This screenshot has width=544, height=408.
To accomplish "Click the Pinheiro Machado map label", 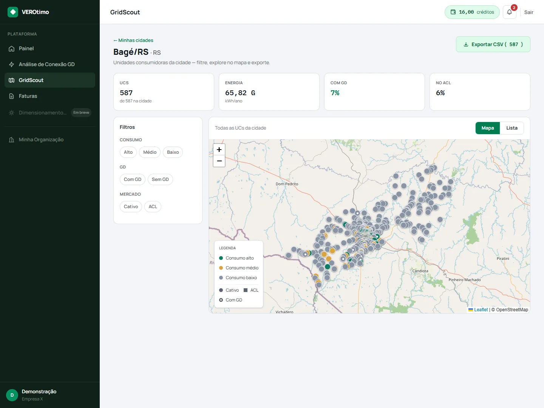I will 465,280.
